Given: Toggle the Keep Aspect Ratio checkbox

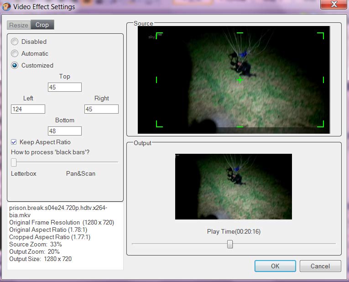Looking at the screenshot, I should click(x=14, y=142).
